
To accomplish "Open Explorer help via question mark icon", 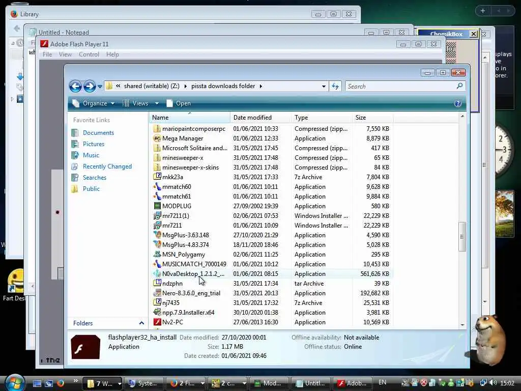I will [458, 103].
